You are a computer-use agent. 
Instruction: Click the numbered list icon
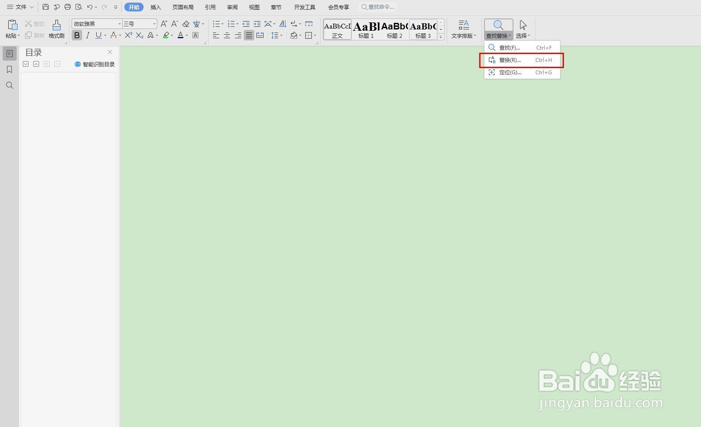click(231, 24)
